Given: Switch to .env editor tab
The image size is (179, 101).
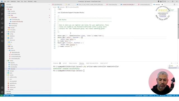Looking at the screenshot, I should pos(69,4).
